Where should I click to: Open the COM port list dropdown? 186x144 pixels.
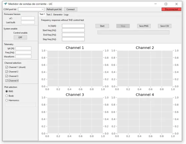(31, 9)
